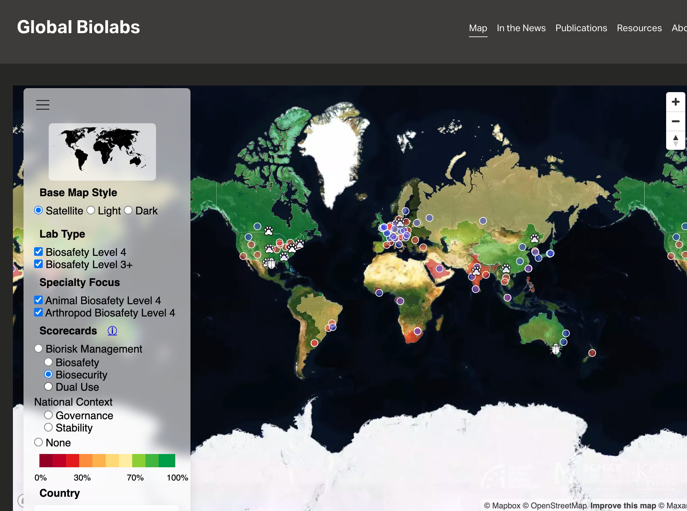
Task: Click the lab marker in Scandinavia
Action: tap(405, 211)
